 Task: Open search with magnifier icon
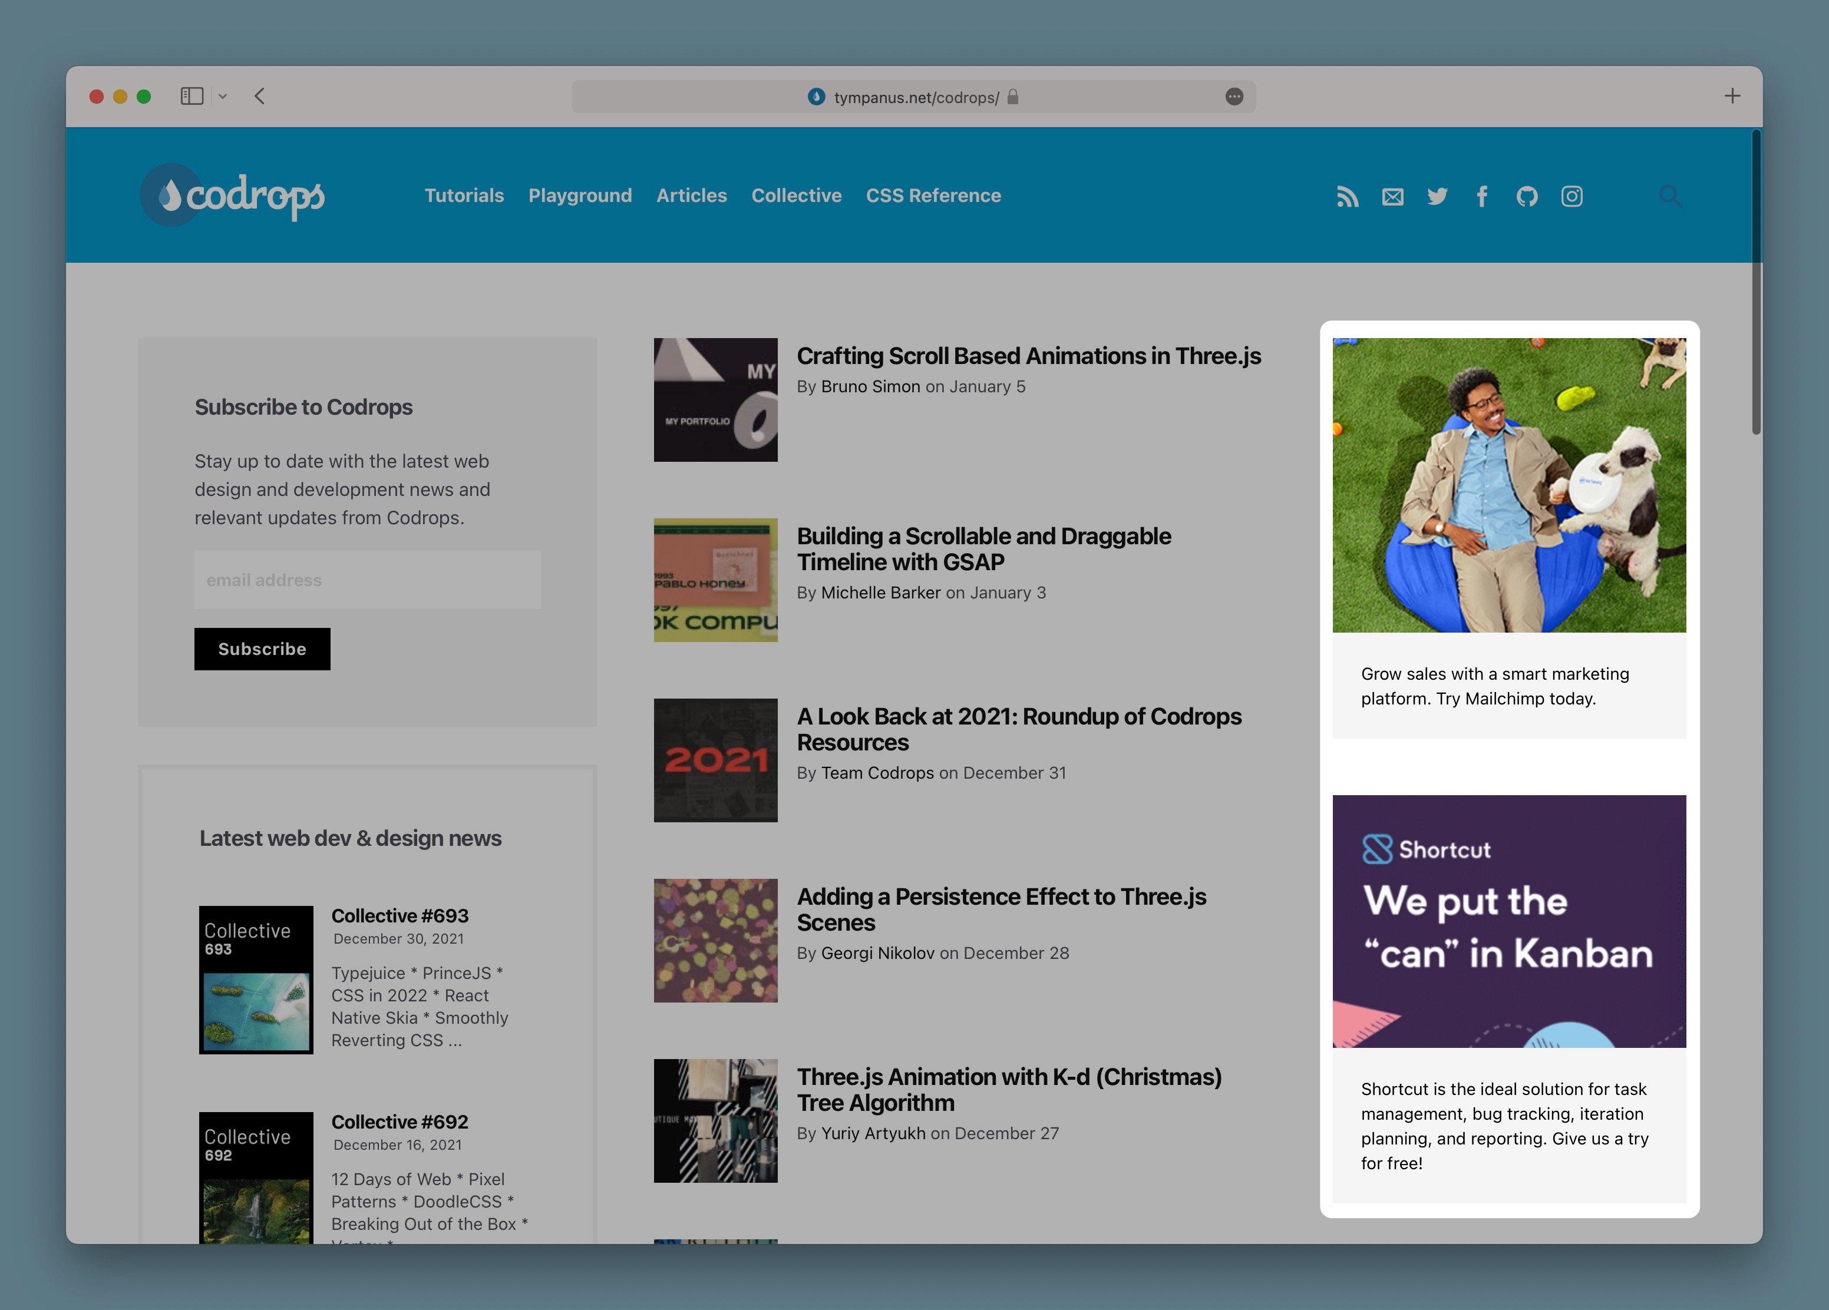[1670, 197]
